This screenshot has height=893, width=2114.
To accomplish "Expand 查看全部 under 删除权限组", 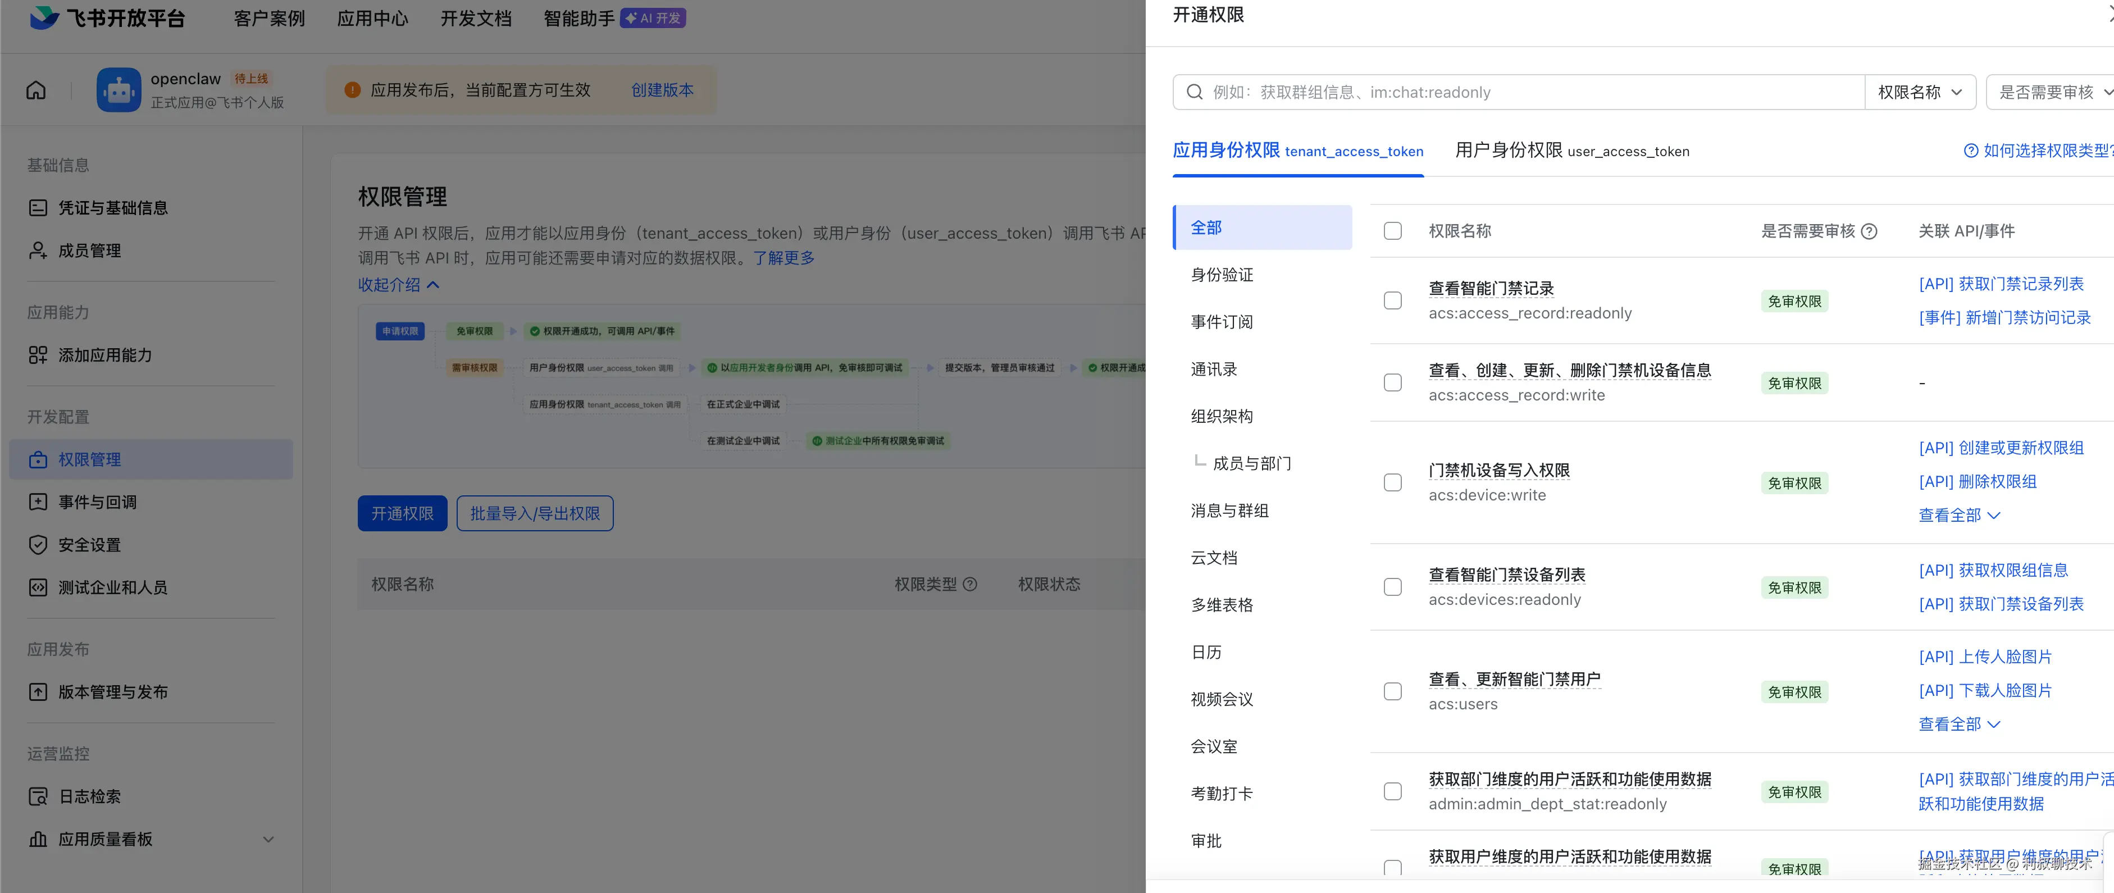I will pos(1959,516).
